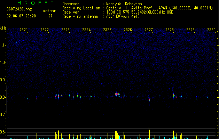Click the A504HB(yagi 4el) antenna text

tap(123, 16)
